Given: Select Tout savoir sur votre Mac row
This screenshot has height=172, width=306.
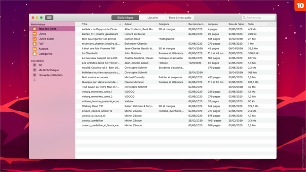Looking at the screenshot, I should 176,87.
